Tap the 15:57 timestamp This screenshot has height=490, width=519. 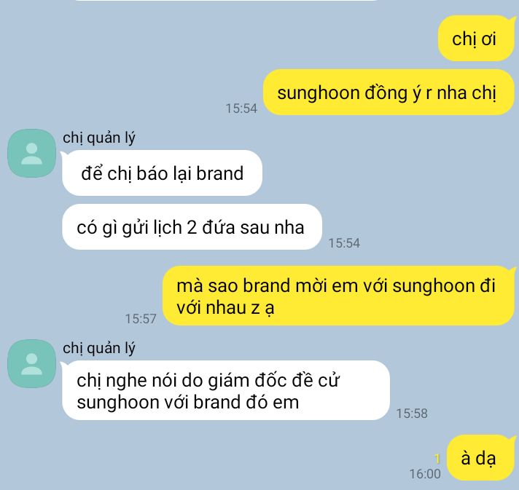click(x=141, y=319)
